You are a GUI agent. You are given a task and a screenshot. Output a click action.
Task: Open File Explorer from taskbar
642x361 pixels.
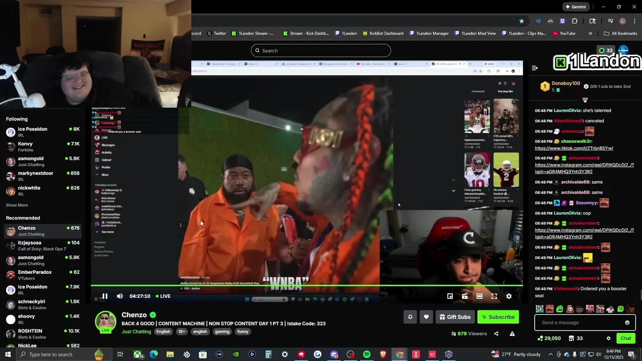[x=170, y=354]
